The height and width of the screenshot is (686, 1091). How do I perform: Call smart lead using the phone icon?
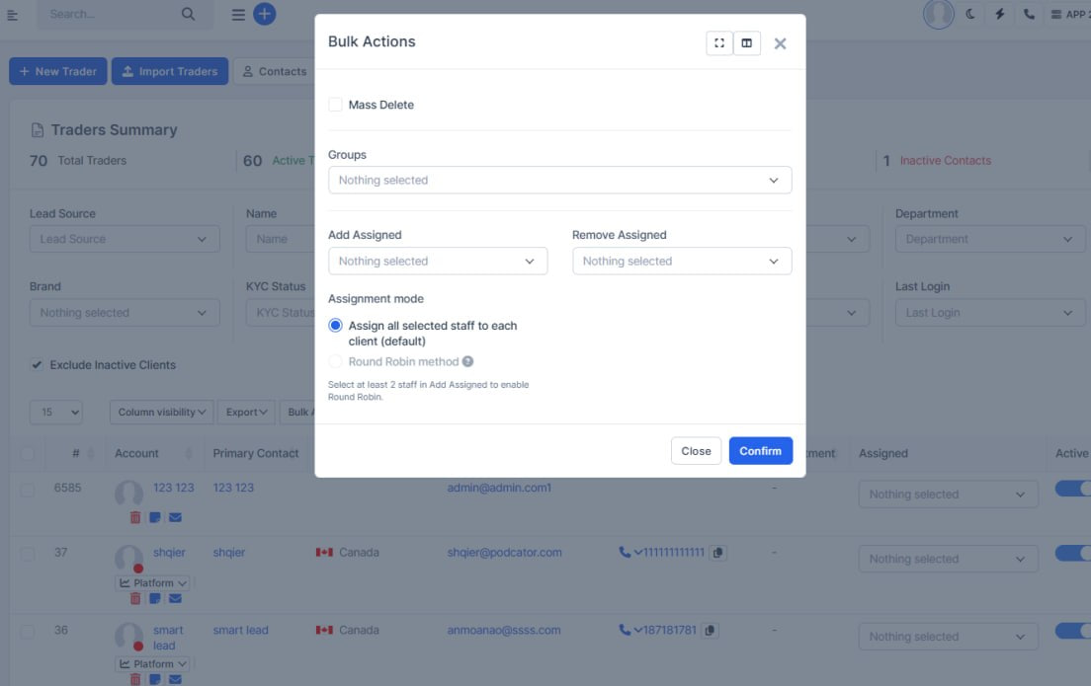click(625, 630)
